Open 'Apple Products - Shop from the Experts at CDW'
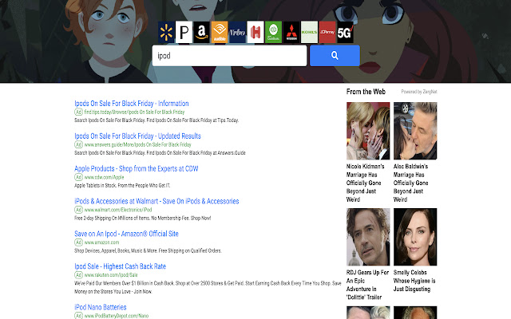The width and height of the screenshot is (511, 319). [137, 168]
